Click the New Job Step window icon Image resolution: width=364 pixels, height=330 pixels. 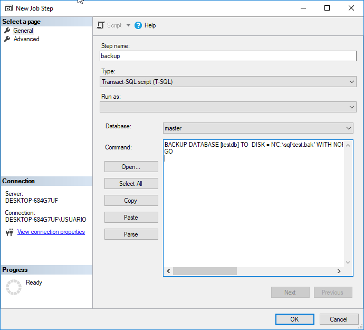(9, 8)
